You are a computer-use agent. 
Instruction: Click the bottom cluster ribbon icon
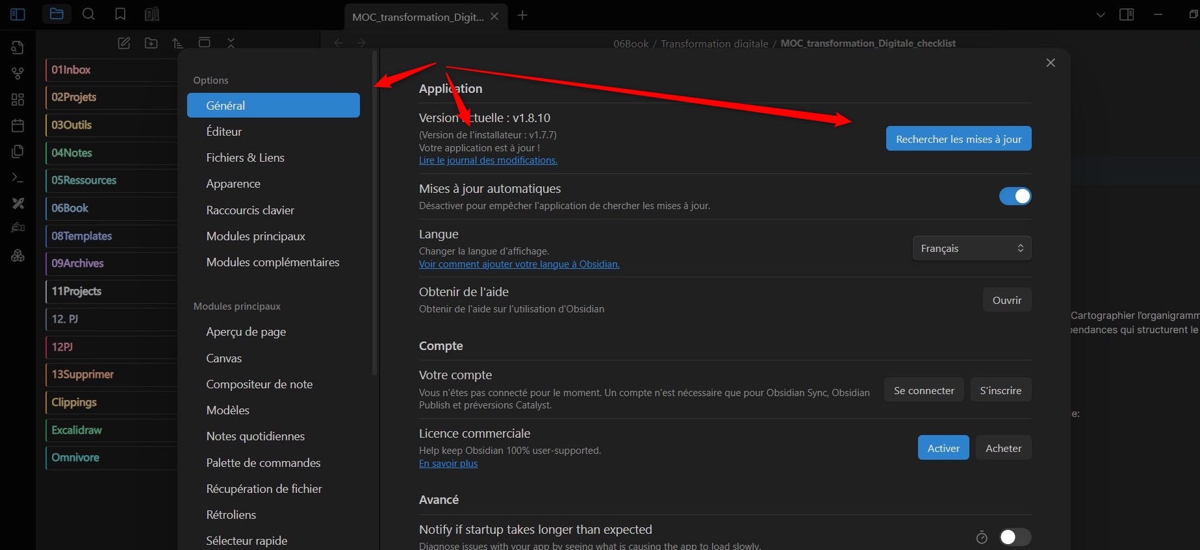point(18,255)
